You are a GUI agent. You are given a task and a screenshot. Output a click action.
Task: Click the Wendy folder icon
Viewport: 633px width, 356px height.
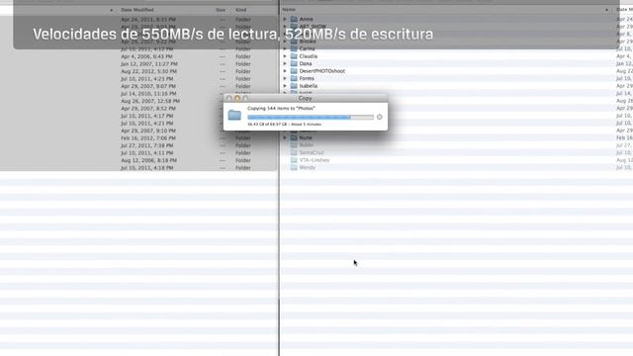294,167
